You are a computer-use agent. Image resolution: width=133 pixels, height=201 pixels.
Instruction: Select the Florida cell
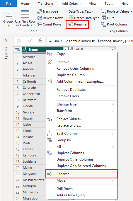tap(34, 106)
